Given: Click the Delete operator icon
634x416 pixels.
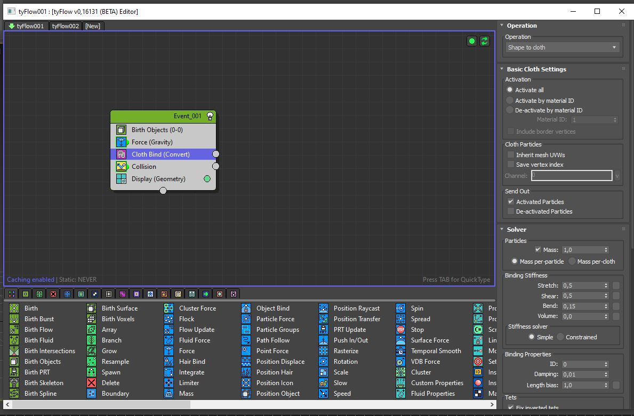Looking at the screenshot, I should coord(92,383).
